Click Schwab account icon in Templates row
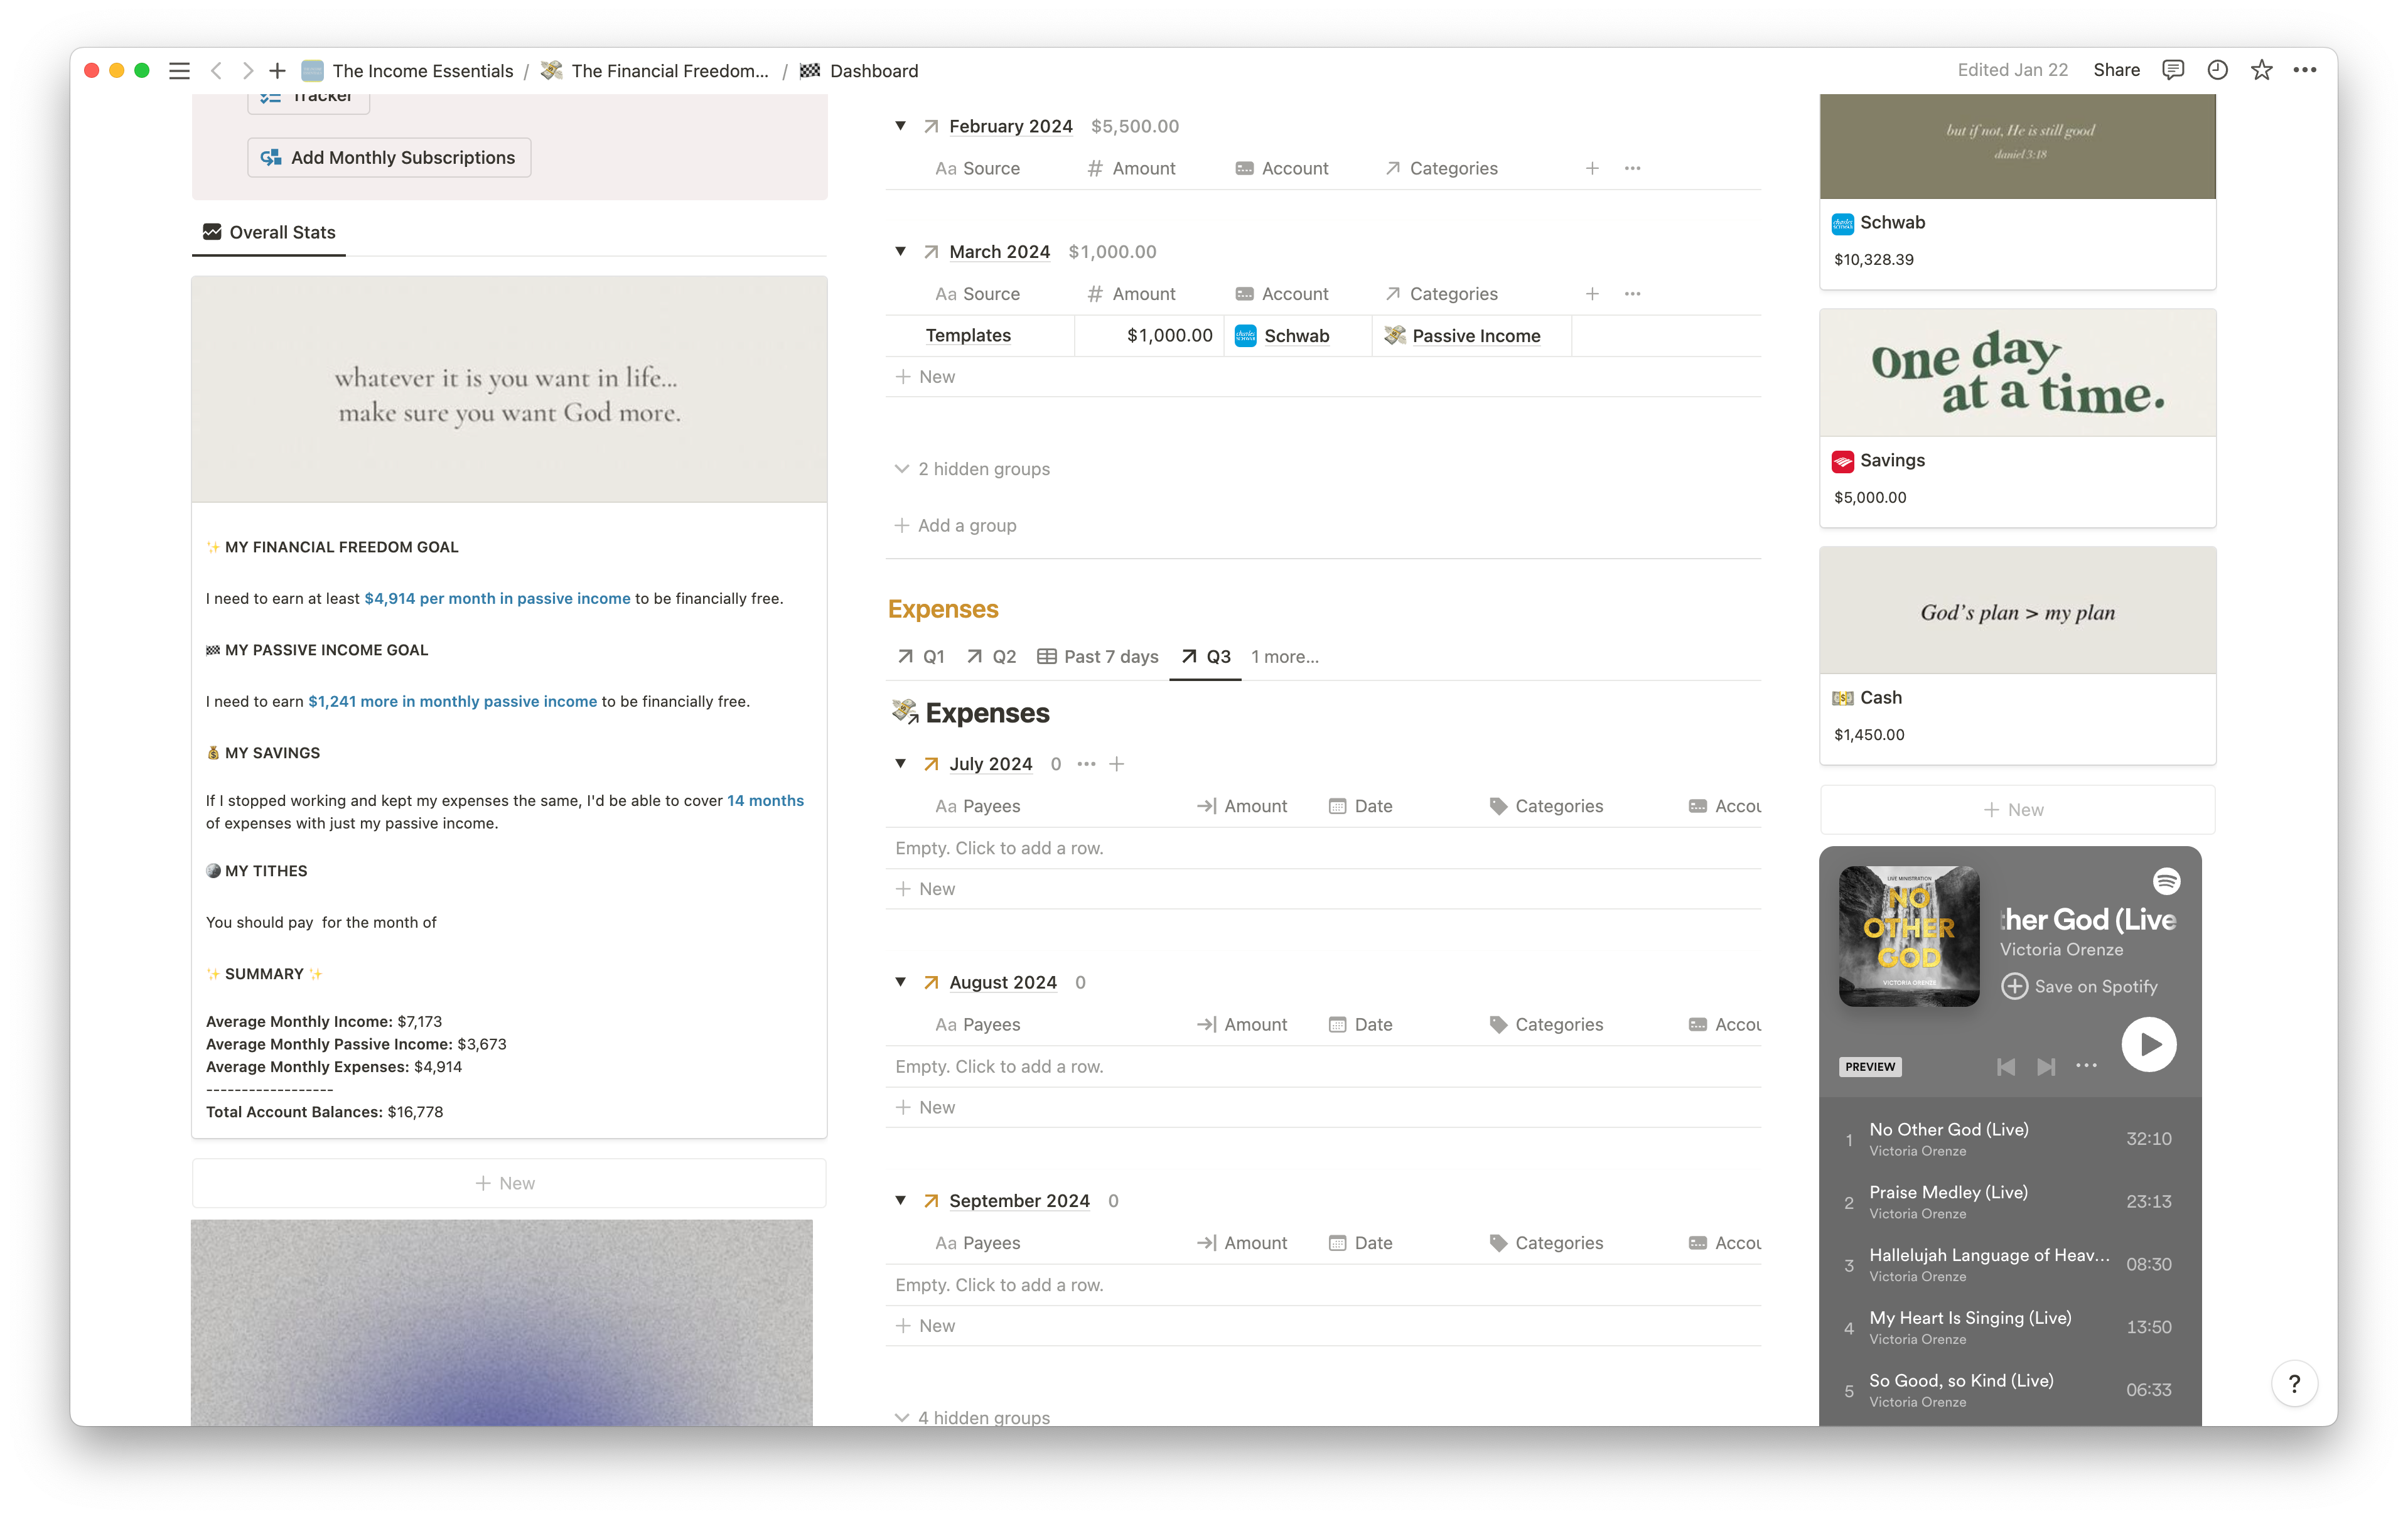Image resolution: width=2408 pixels, height=1519 pixels. tap(1245, 336)
